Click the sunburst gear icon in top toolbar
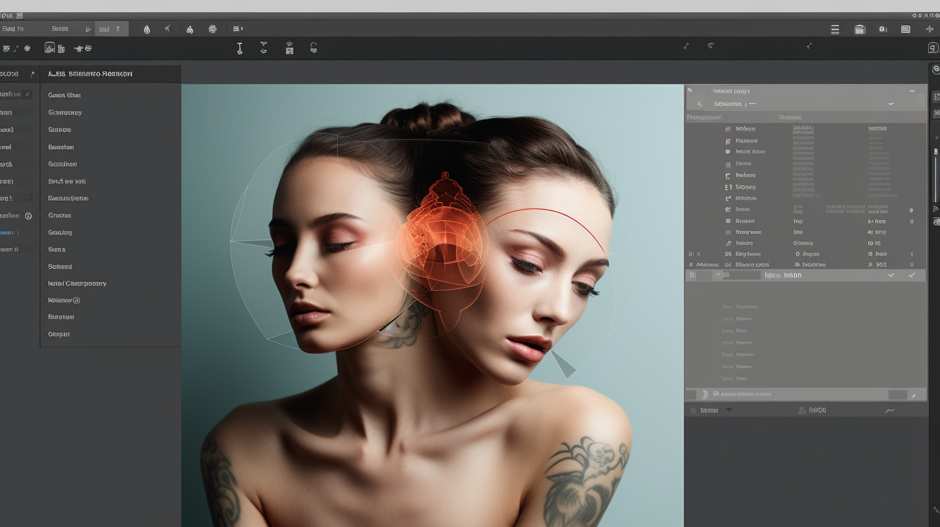The image size is (940, 527). click(212, 29)
